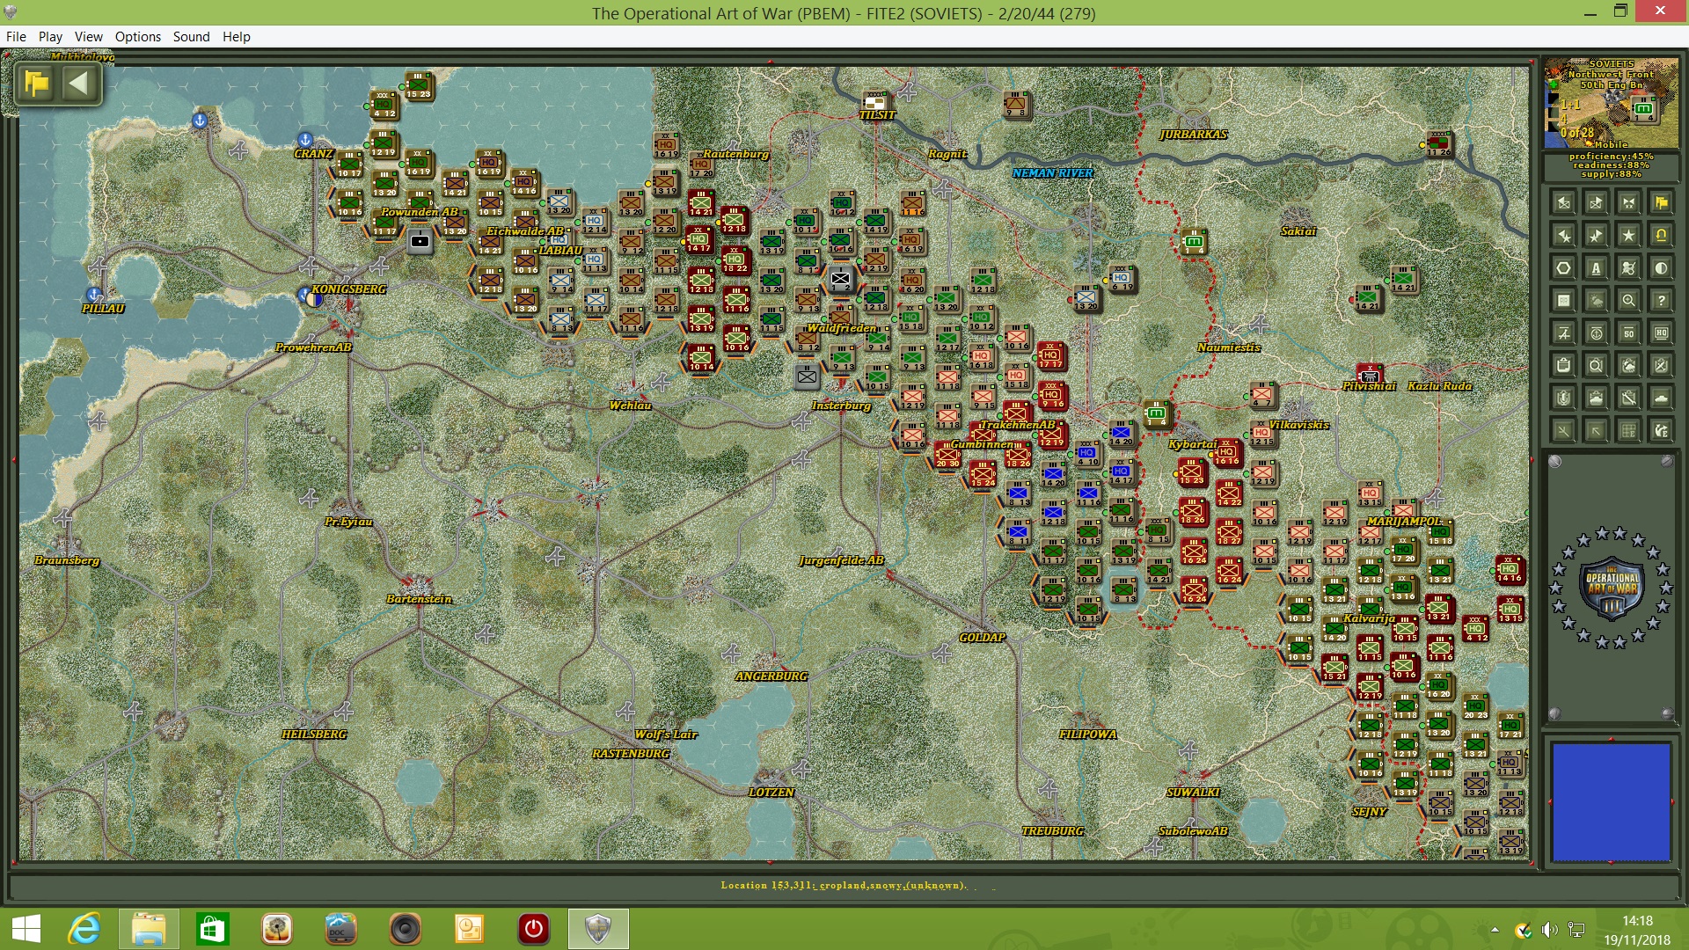Click the curved arrows with E button
Image resolution: width=1689 pixels, height=950 pixels.
(1661, 431)
